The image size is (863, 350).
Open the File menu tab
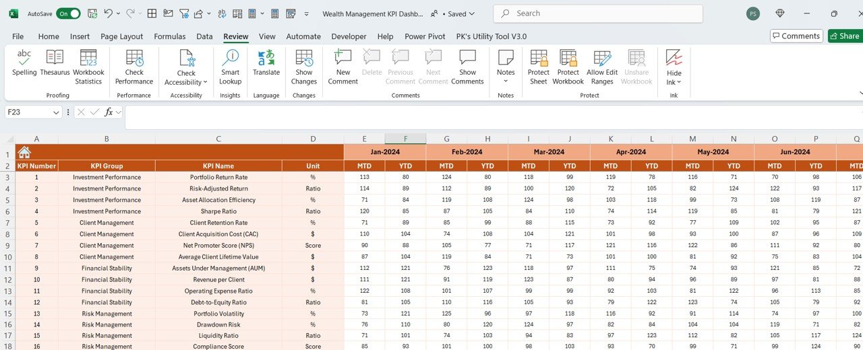[x=18, y=36]
